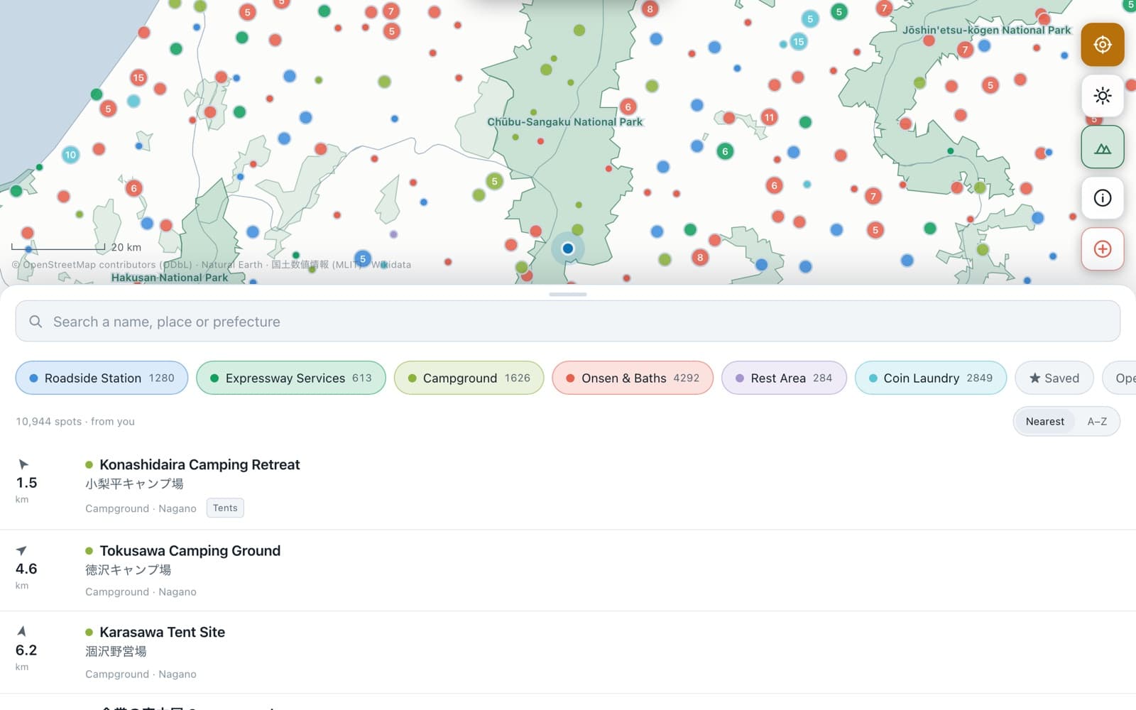Viewport: 1136px width, 710px height.
Task: Open the OpenStreetMap contributors attribution link
Action: pos(102,265)
